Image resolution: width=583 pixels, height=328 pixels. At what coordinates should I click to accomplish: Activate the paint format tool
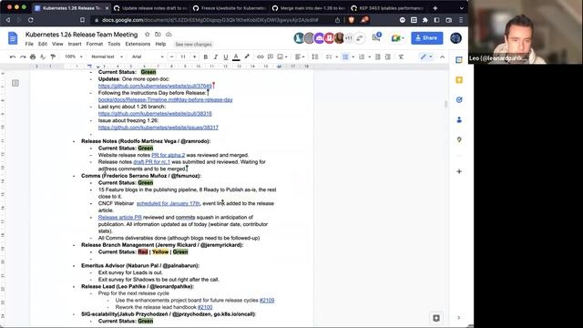click(x=53, y=56)
